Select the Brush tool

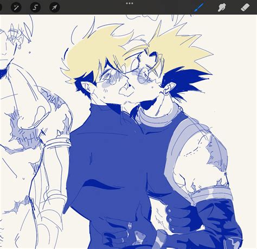(x=198, y=8)
